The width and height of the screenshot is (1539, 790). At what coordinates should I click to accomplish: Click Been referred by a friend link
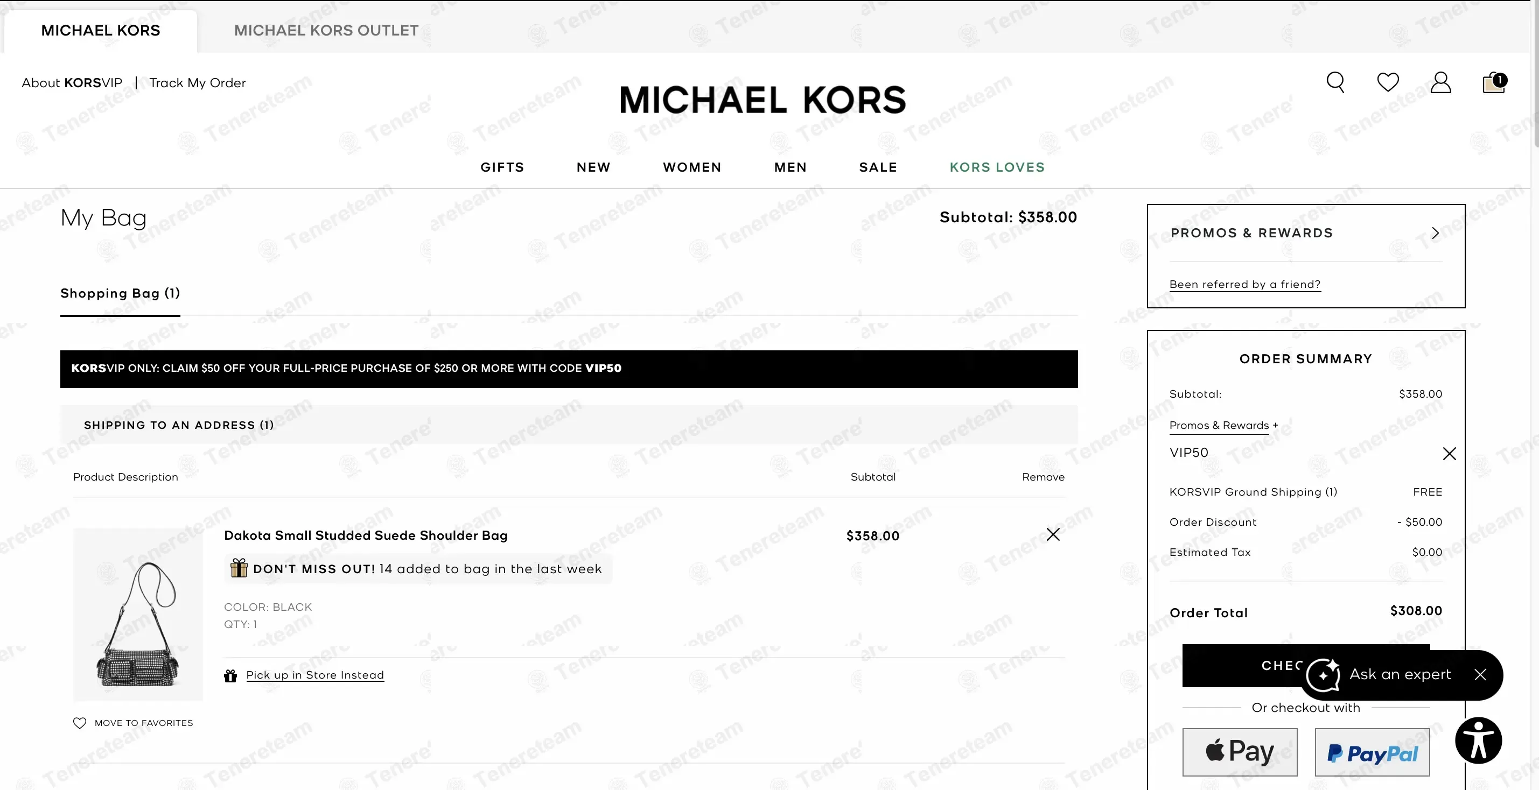click(1244, 285)
